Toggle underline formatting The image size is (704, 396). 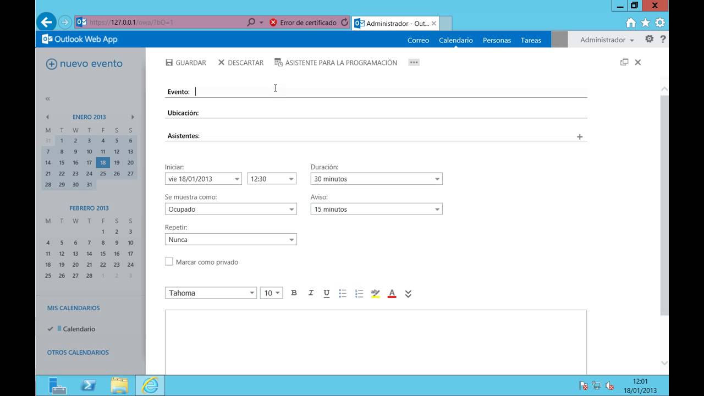326,293
